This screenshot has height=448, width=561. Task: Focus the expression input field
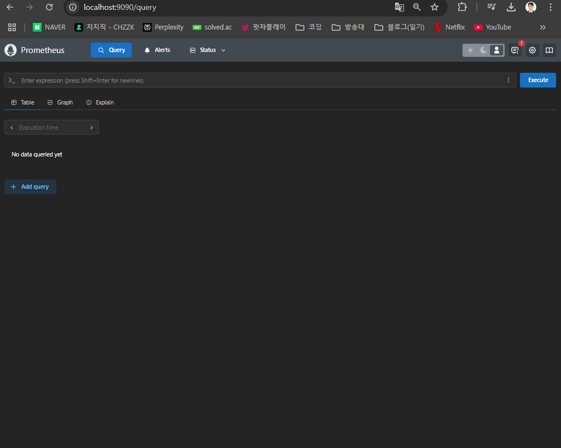pos(260,80)
